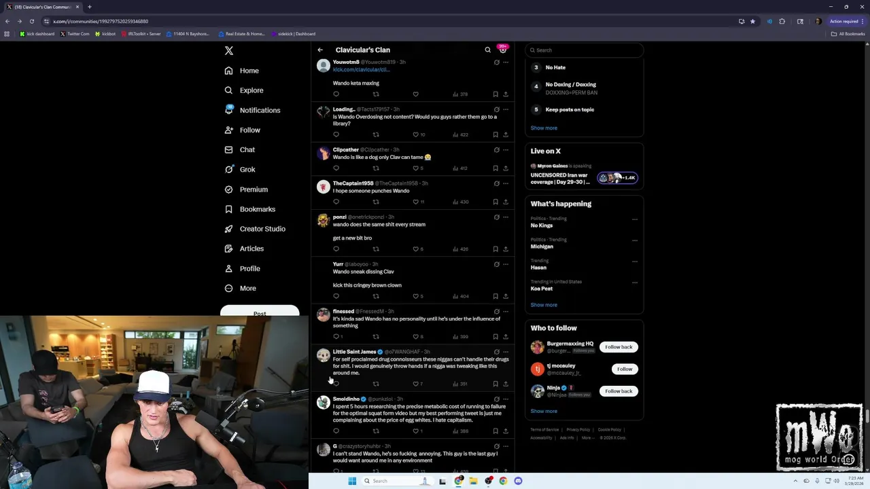Open more options on ponzi post
The image size is (870, 489).
click(x=506, y=217)
